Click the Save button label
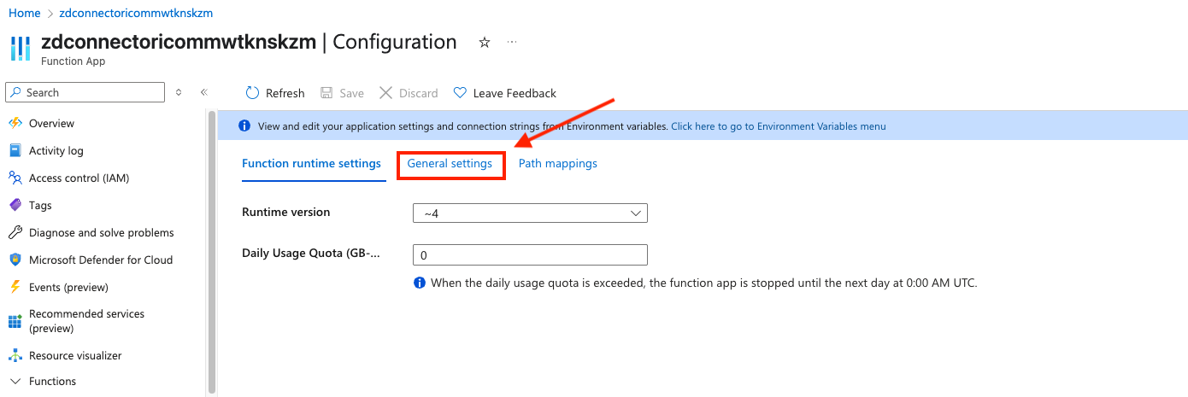 (x=351, y=93)
